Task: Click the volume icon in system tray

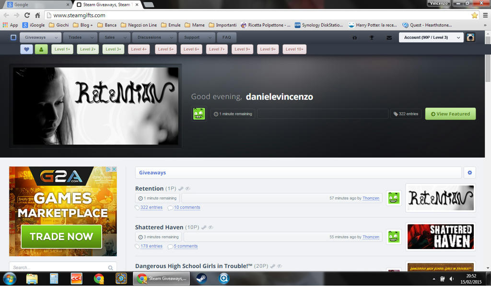Action: pos(452,279)
